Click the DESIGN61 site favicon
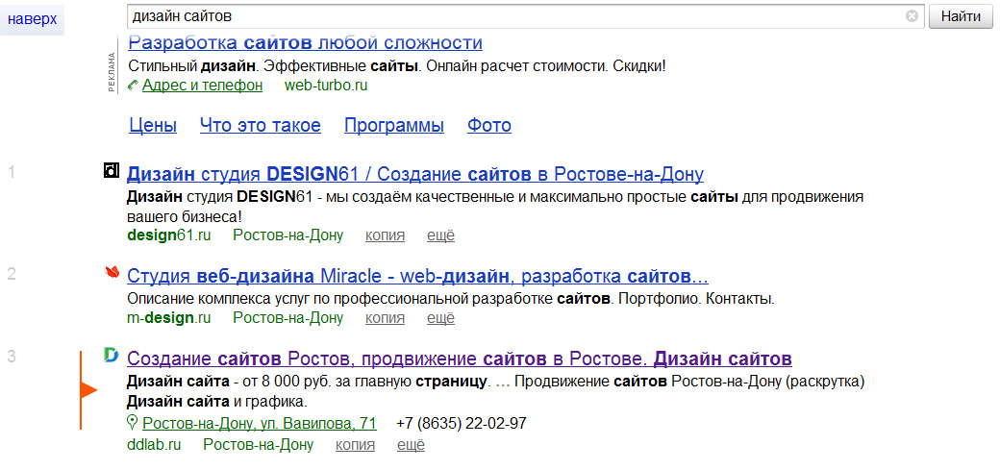 click(112, 170)
